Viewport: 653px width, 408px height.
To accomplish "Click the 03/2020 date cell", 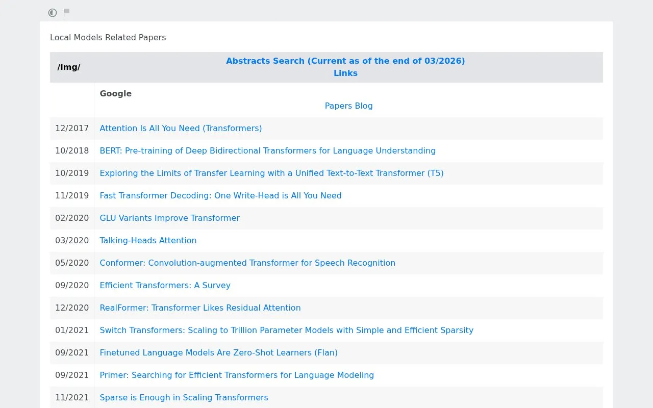I will point(72,240).
